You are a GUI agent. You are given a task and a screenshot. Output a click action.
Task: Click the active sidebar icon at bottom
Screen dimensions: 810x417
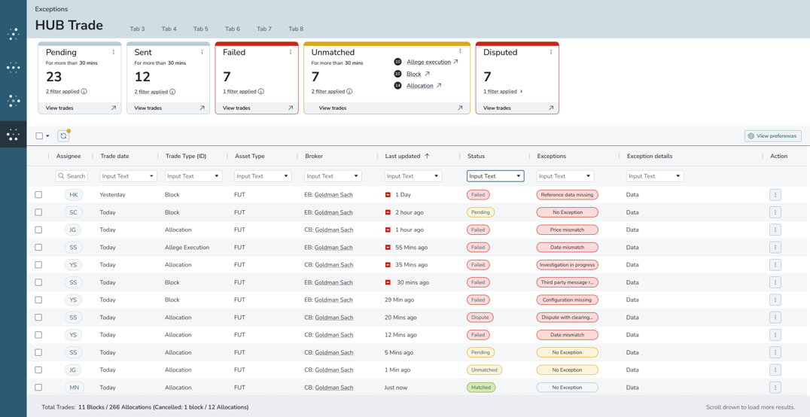[x=13, y=135]
